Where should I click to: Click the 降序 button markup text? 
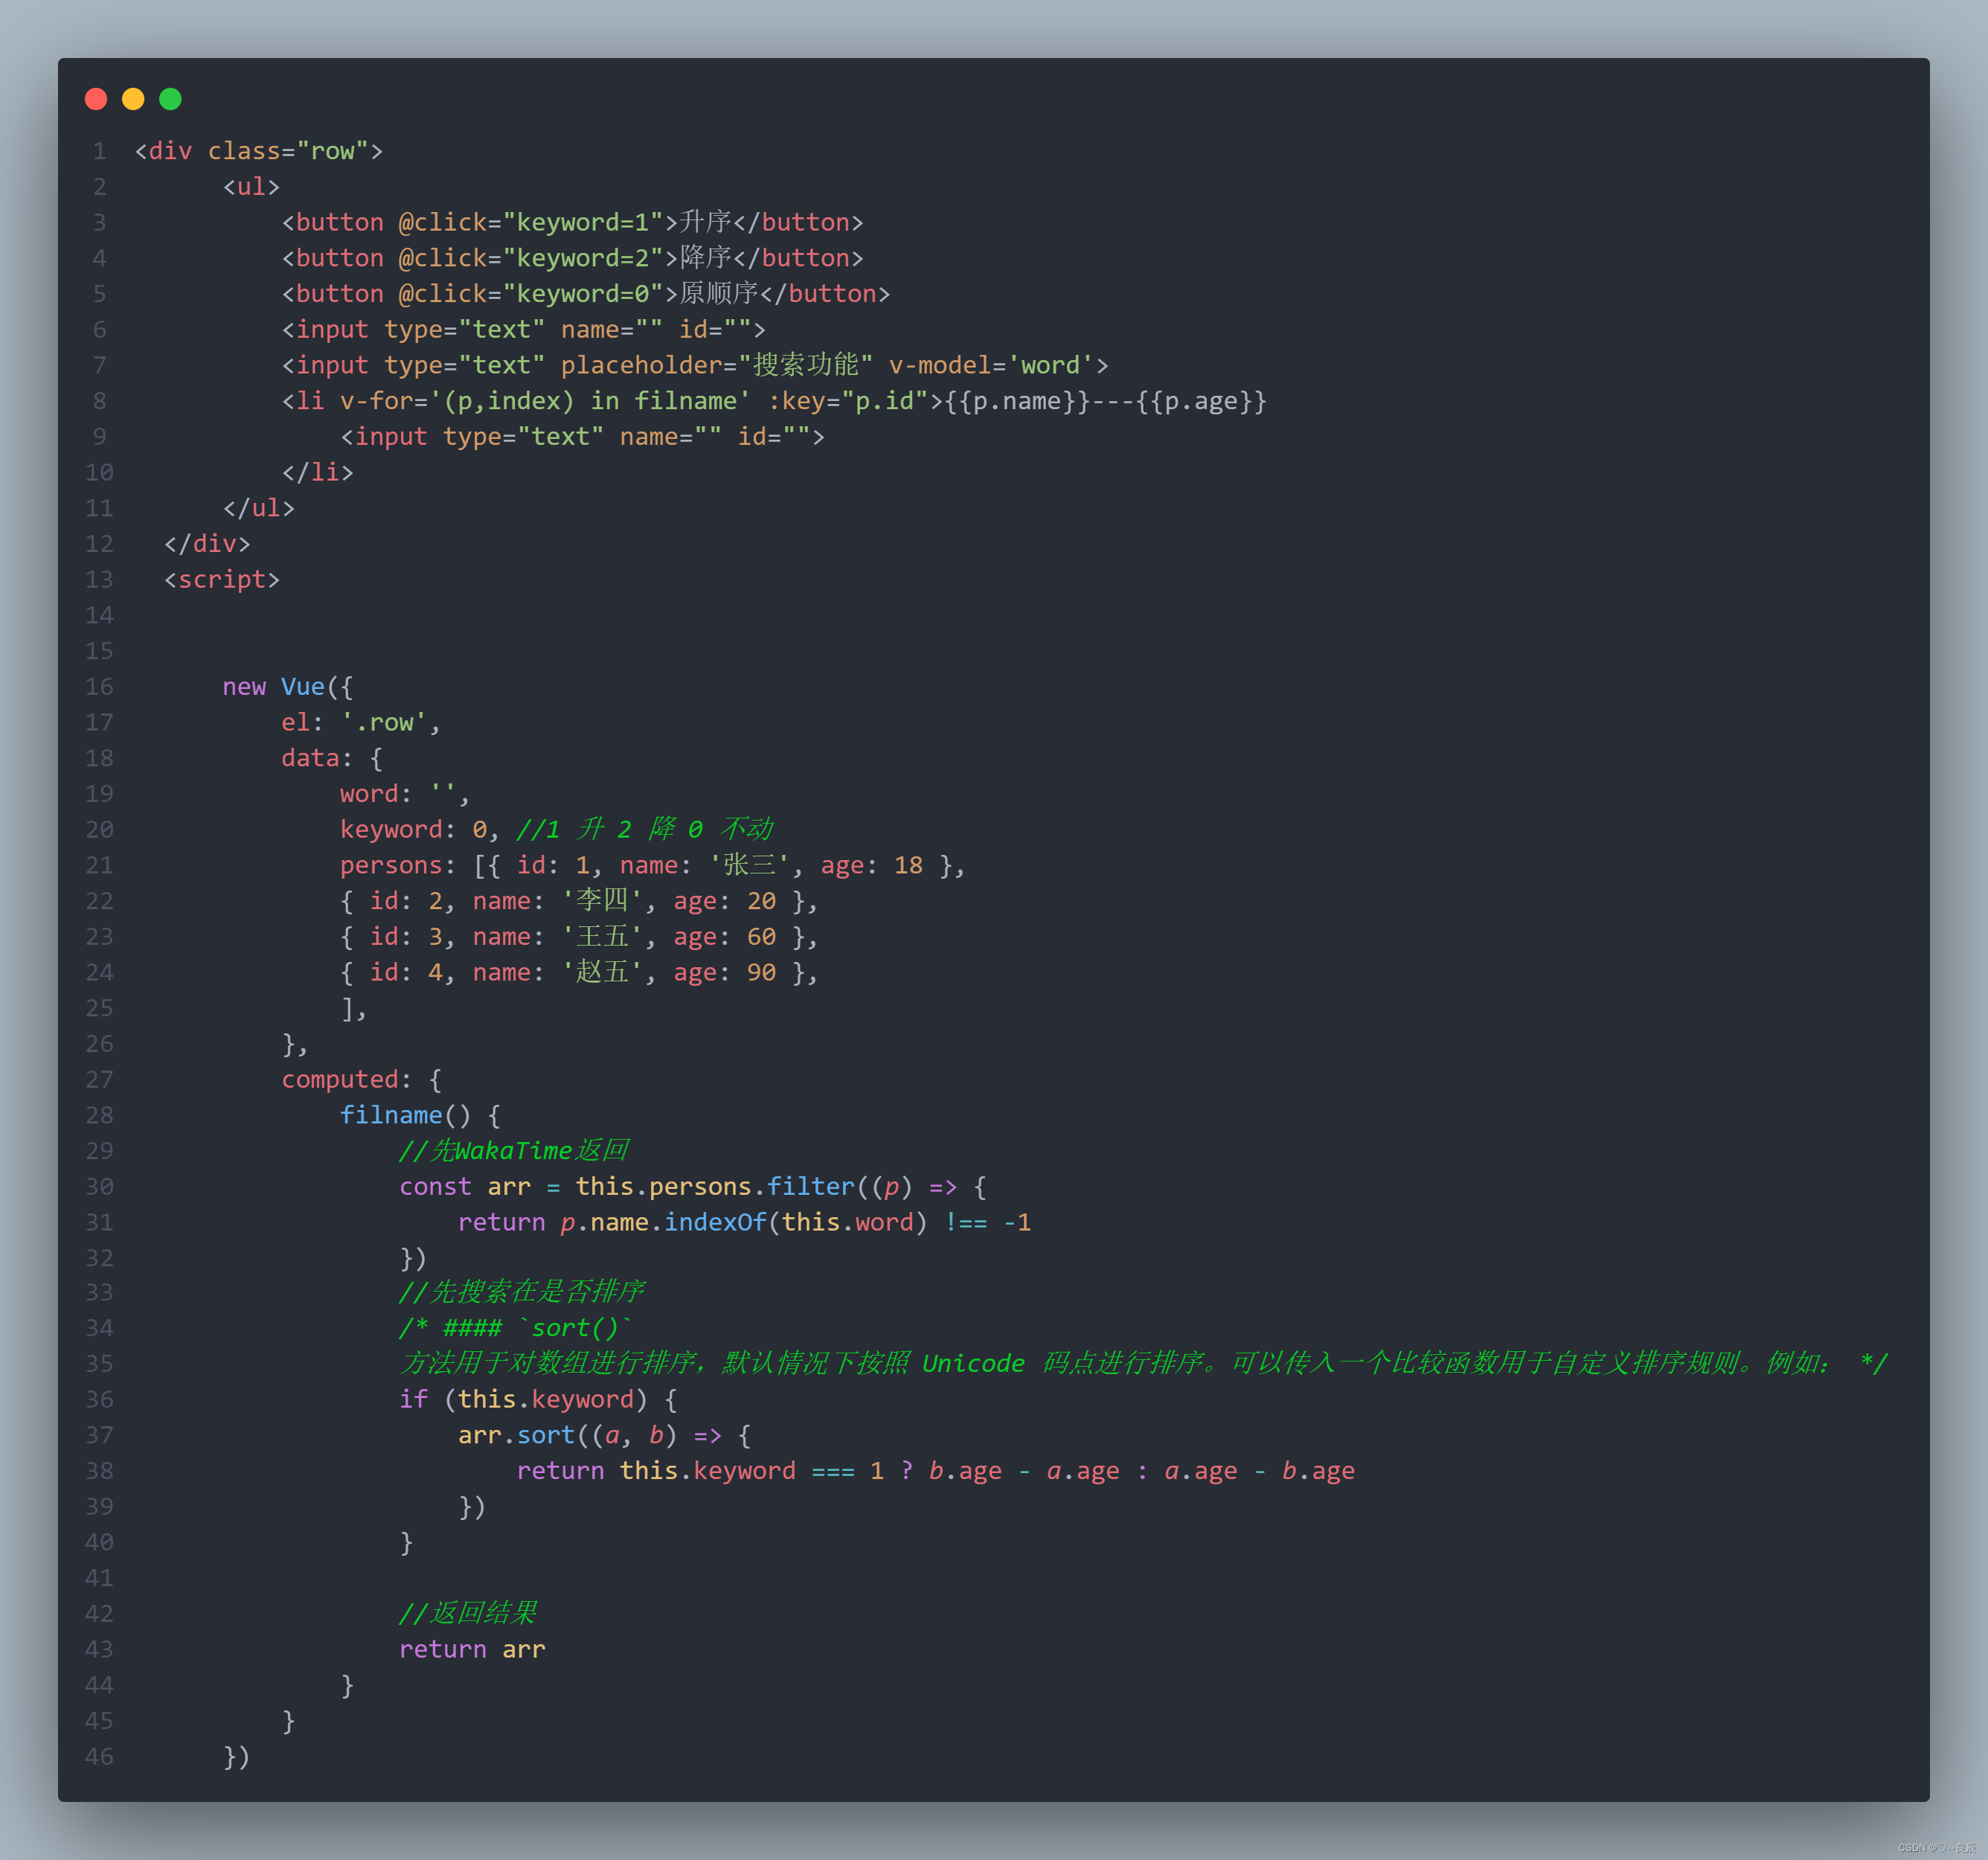[x=705, y=258]
